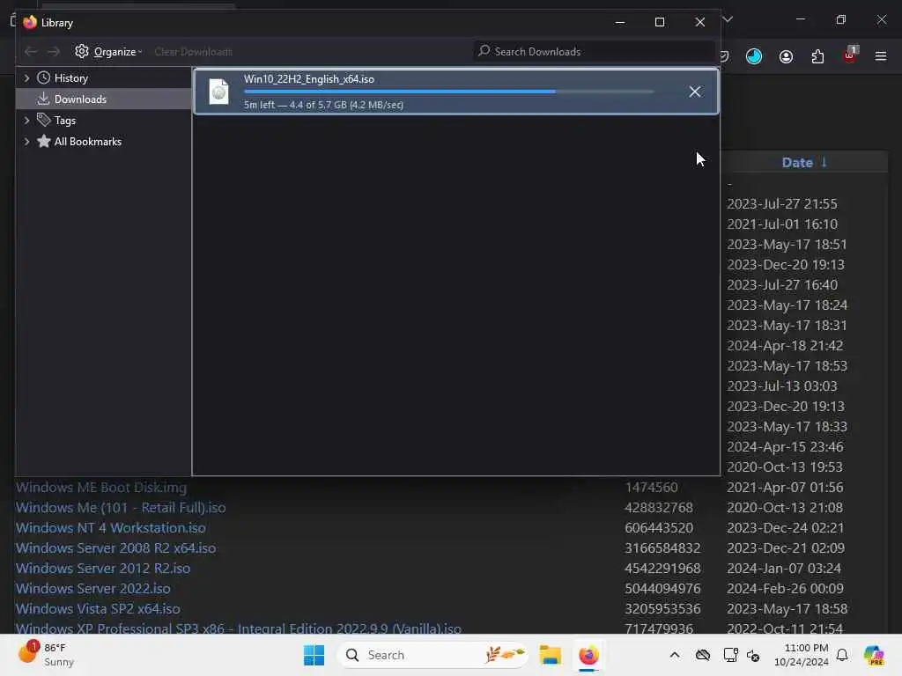The width and height of the screenshot is (902, 676).
Task: Open the Windows NT 4 Workstation.iso link
Action: click(x=110, y=528)
